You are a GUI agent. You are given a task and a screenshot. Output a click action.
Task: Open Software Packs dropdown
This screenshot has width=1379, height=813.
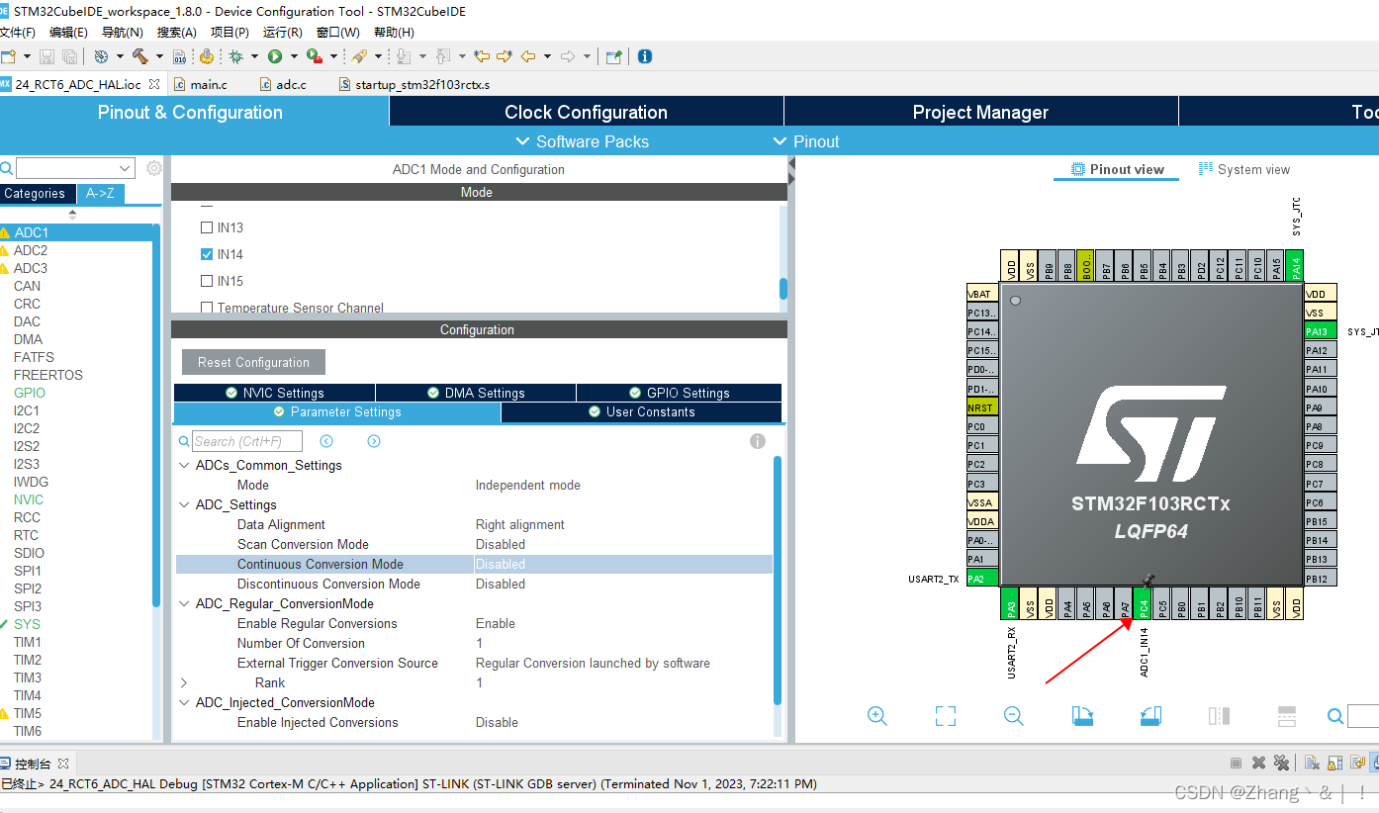(583, 141)
